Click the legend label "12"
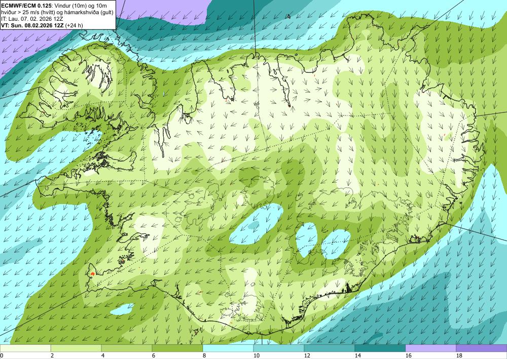This screenshot has height=359, width=507. pos(307,356)
